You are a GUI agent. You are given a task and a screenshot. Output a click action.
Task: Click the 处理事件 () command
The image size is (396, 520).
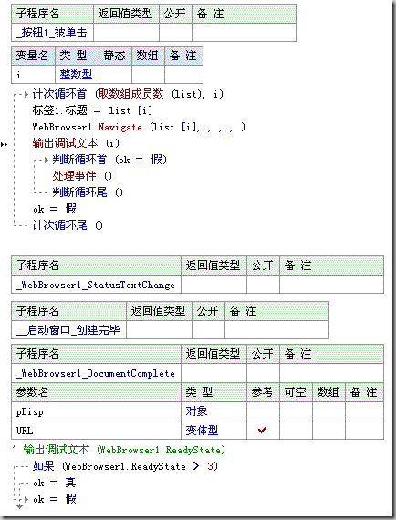click(82, 176)
